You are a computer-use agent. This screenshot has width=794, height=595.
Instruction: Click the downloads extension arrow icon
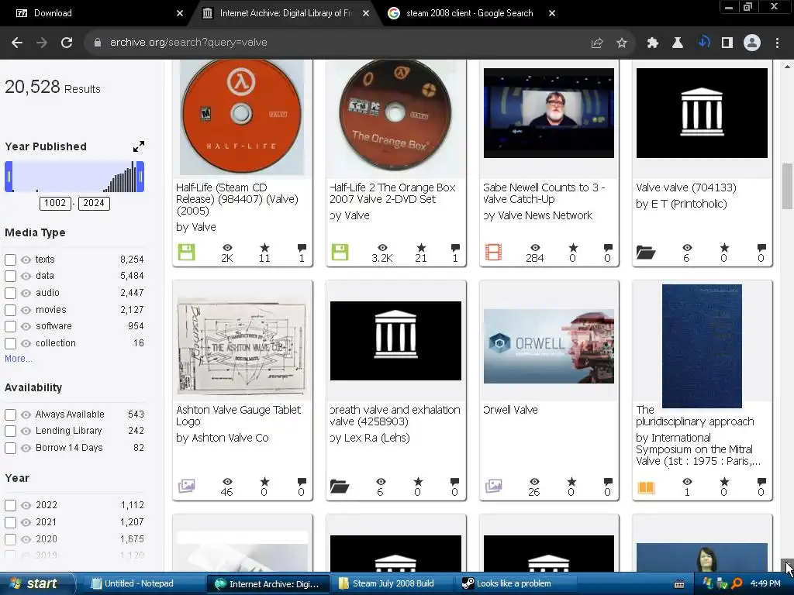pyautogui.click(x=704, y=43)
